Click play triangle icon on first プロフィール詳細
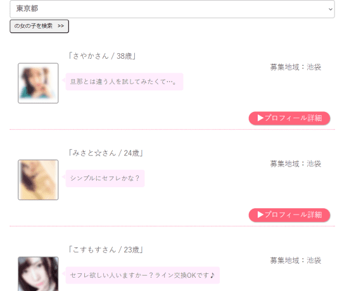 point(260,118)
